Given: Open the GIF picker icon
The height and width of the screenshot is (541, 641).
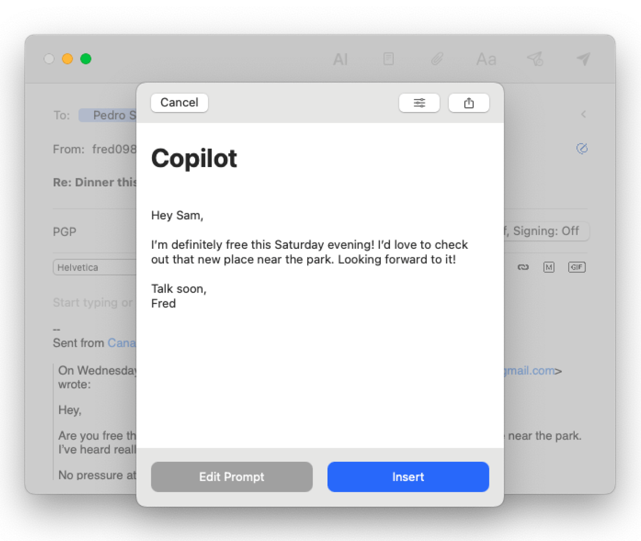Looking at the screenshot, I should [576, 267].
